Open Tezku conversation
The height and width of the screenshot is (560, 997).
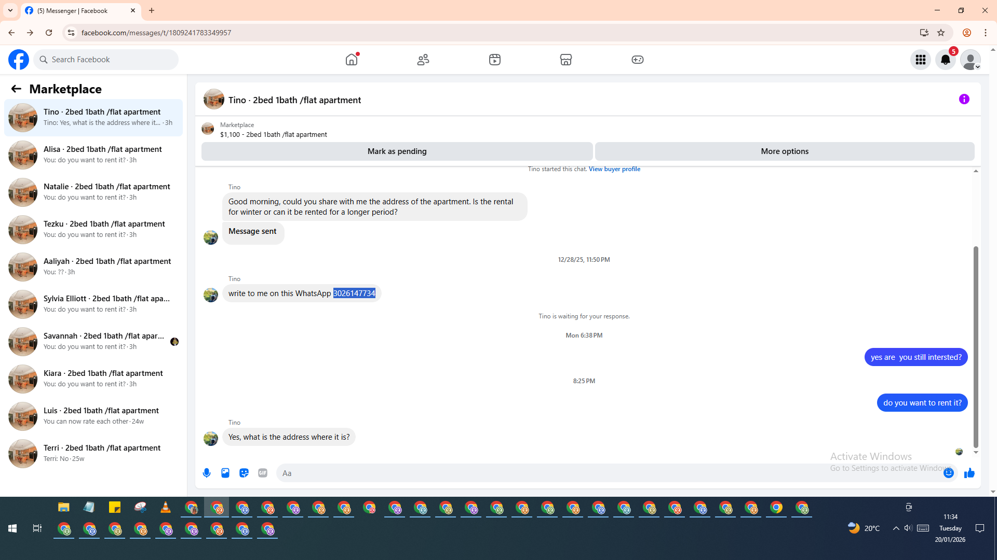pyautogui.click(x=93, y=230)
